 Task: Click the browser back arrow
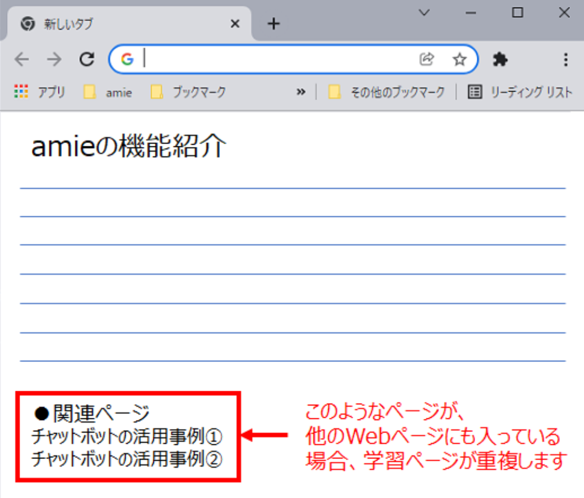22,60
